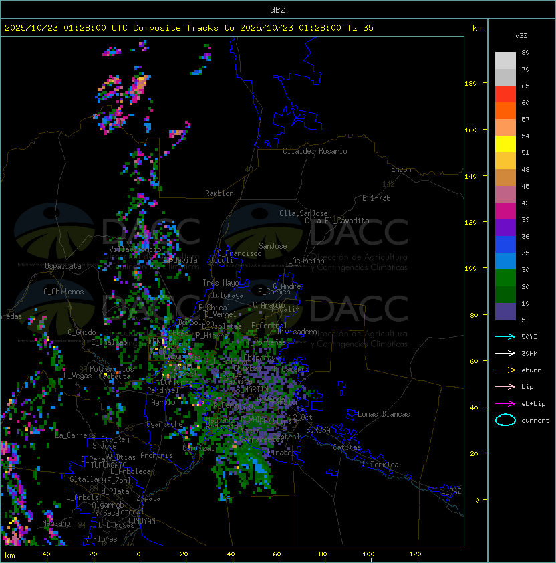The height and width of the screenshot is (563, 556).
Task: Select the slate-purple swatch at the scale bottom
Action: (505, 312)
